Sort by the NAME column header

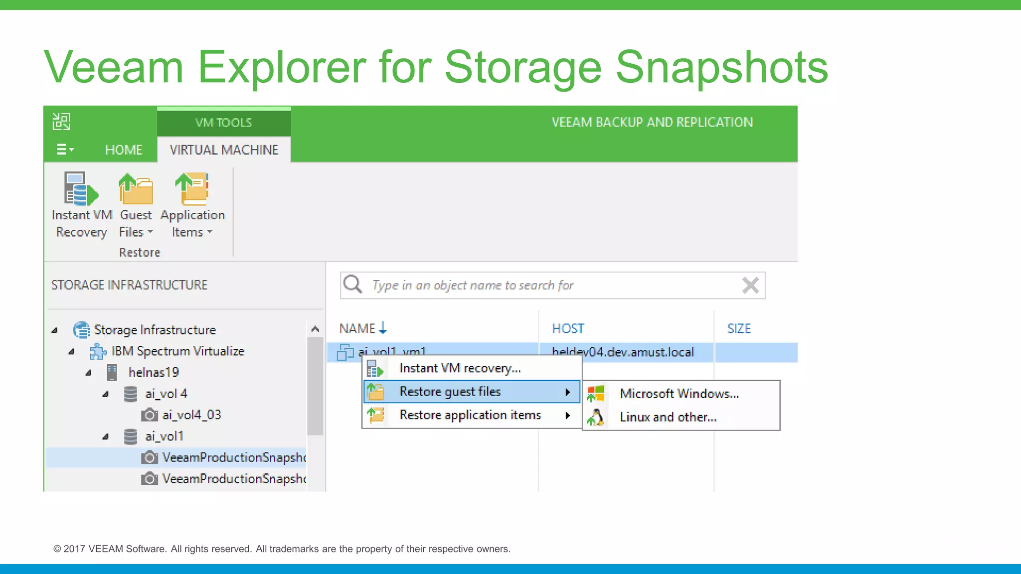click(x=357, y=328)
